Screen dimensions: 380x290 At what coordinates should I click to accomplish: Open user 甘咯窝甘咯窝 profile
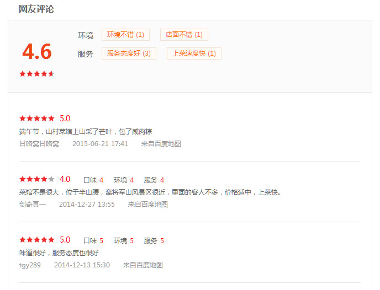[x=39, y=144]
